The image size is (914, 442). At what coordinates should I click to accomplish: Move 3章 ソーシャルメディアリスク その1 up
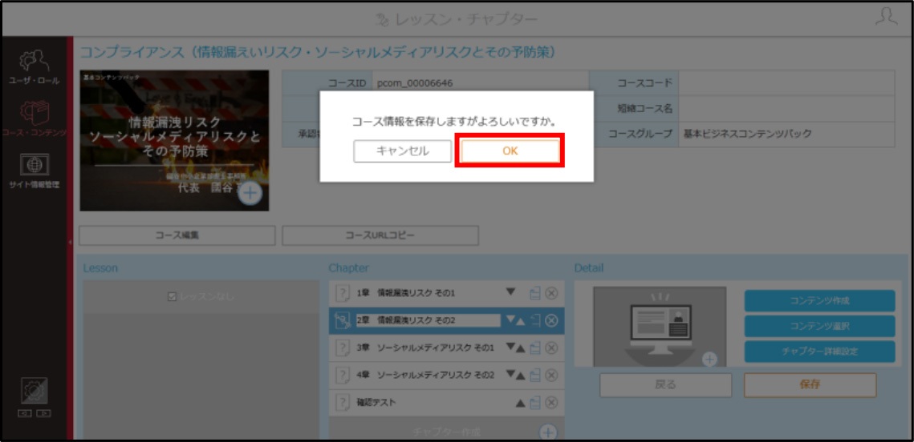[521, 348]
